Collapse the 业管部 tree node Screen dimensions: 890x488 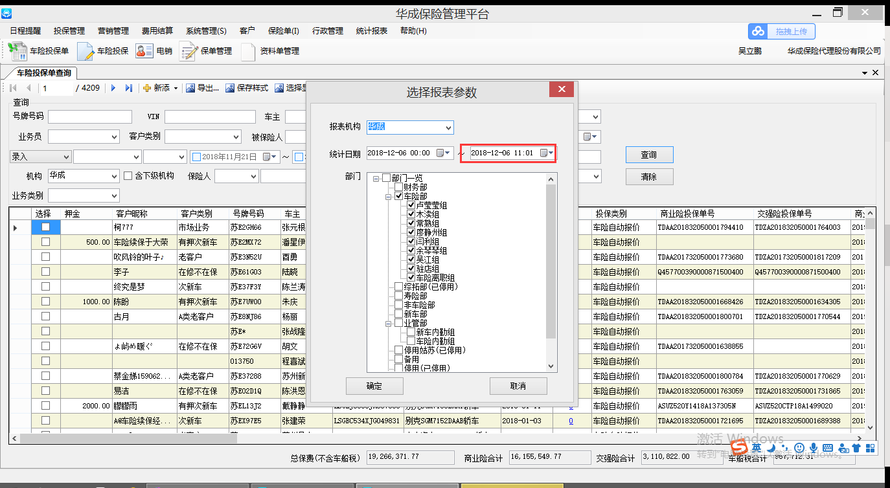388,323
